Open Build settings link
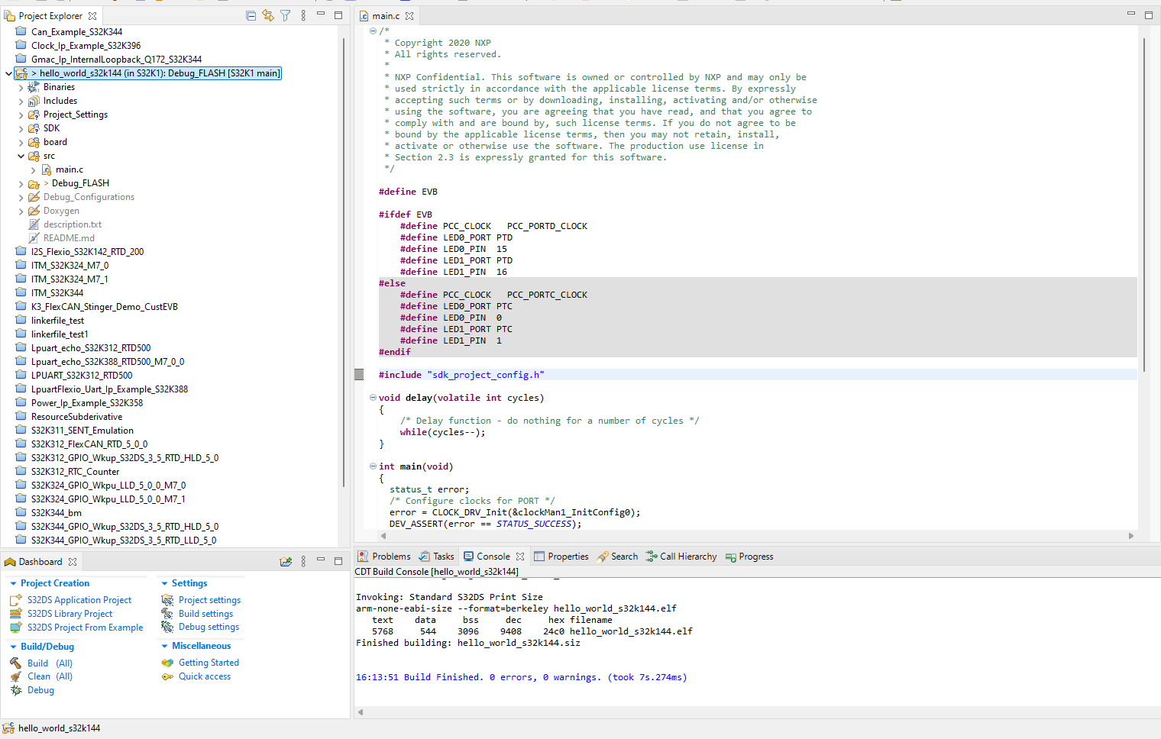 (206, 614)
